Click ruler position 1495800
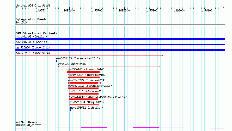This screenshot has width=232, height=131. pyautogui.click(x=124, y=10)
